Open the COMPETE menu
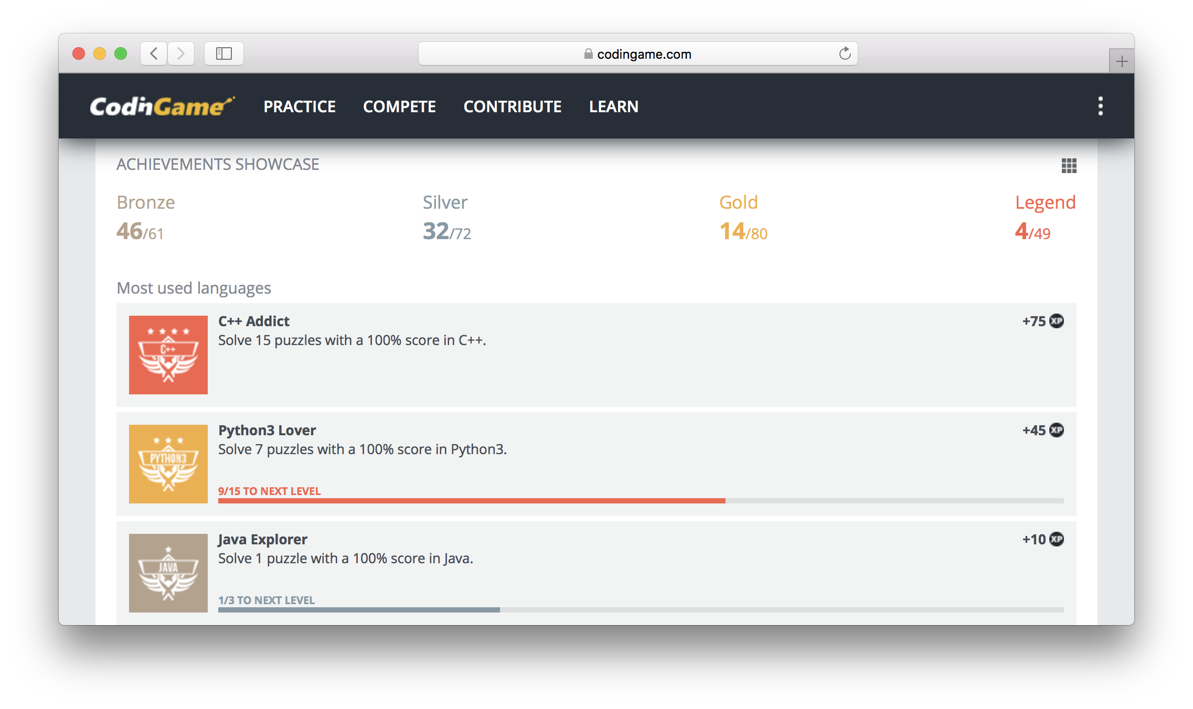Image resolution: width=1193 pixels, height=709 pixels. 399,106
